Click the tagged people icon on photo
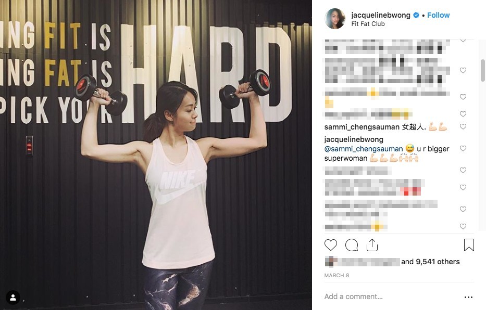Image resolution: width=486 pixels, height=310 pixels. coord(13,298)
